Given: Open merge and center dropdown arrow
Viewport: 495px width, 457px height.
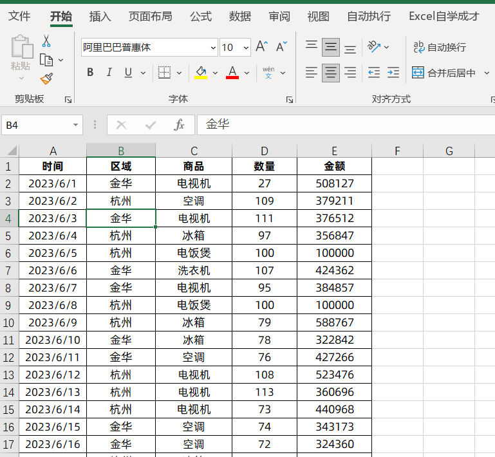Looking at the screenshot, I should 487,73.
